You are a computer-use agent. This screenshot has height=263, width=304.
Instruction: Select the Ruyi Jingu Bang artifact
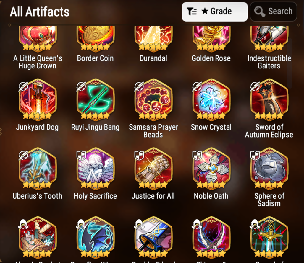[96, 99]
